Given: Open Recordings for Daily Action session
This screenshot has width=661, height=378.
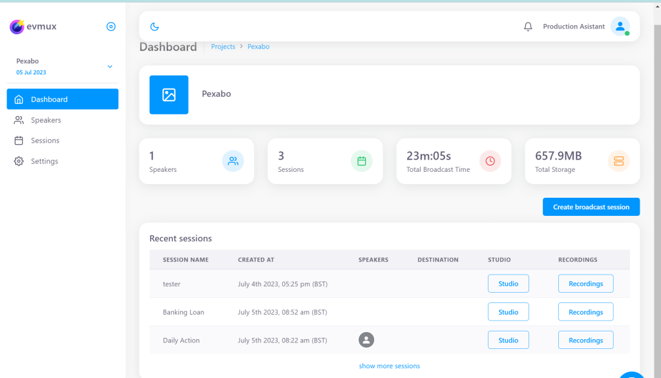Looking at the screenshot, I should click(586, 340).
